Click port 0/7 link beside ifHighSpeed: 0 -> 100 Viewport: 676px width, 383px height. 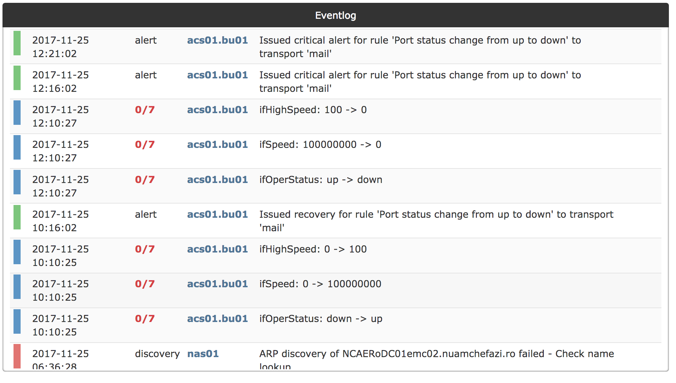[145, 249]
